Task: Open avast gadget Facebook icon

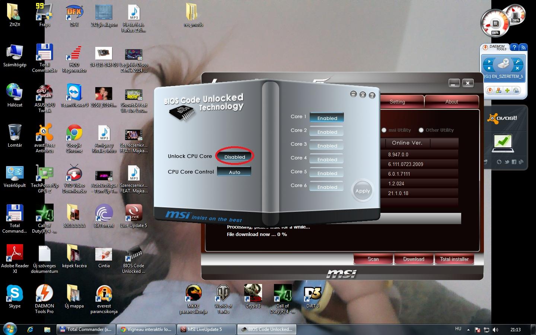Action: click(x=514, y=162)
